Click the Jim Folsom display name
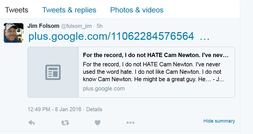Viewport: 253px width, 134px height. pos(43,26)
